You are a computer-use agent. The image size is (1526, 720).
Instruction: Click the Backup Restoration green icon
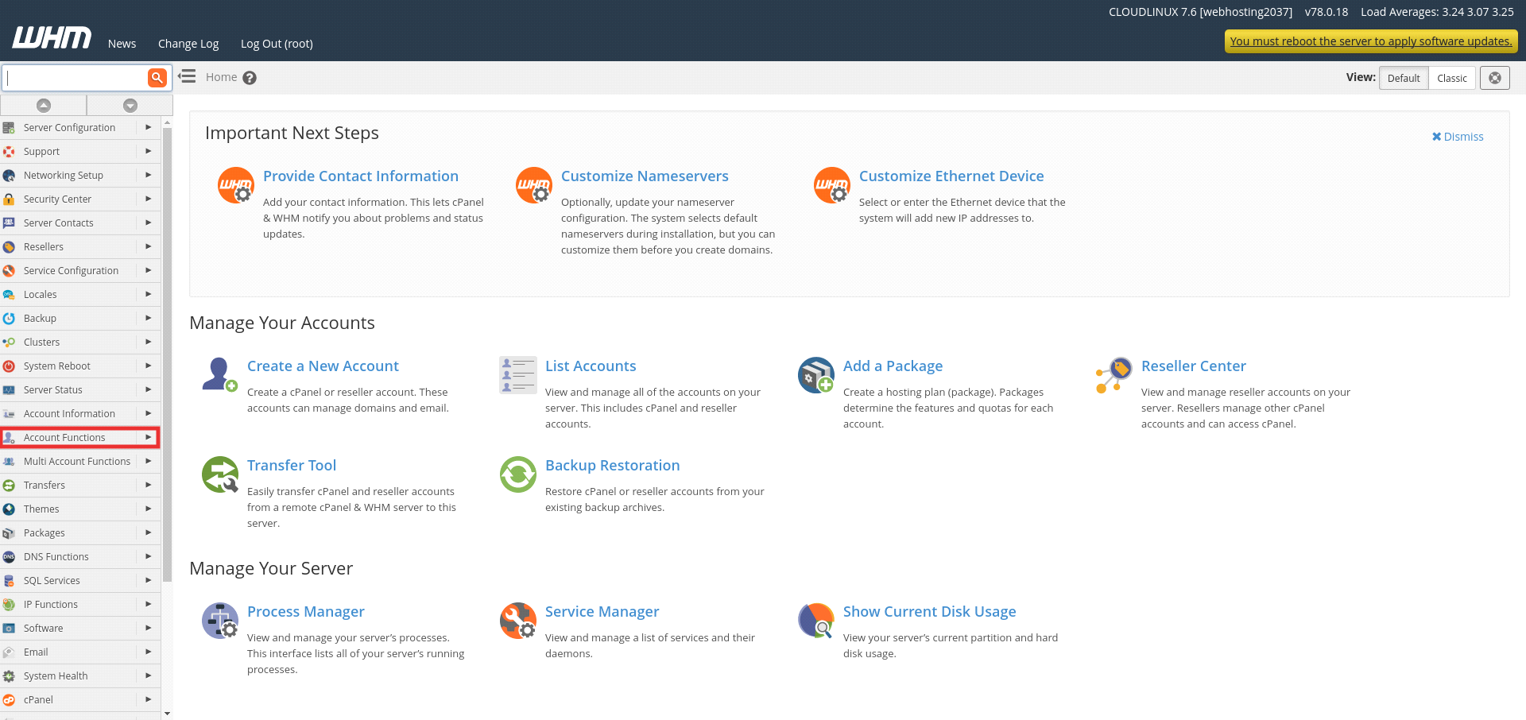pos(518,474)
